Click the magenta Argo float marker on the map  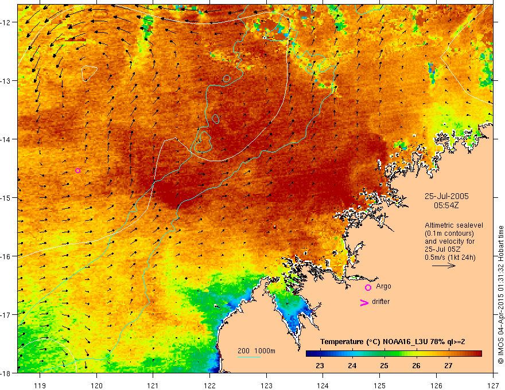point(77,170)
